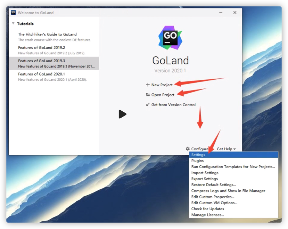The width and height of the screenshot is (288, 229).
Task: Click the large GoLand logo
Action: (170, 38)
